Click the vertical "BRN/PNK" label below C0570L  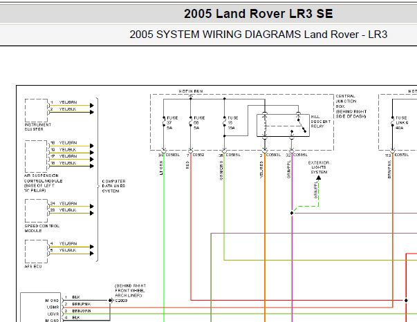pyautogui.click(x=389, y=169)
